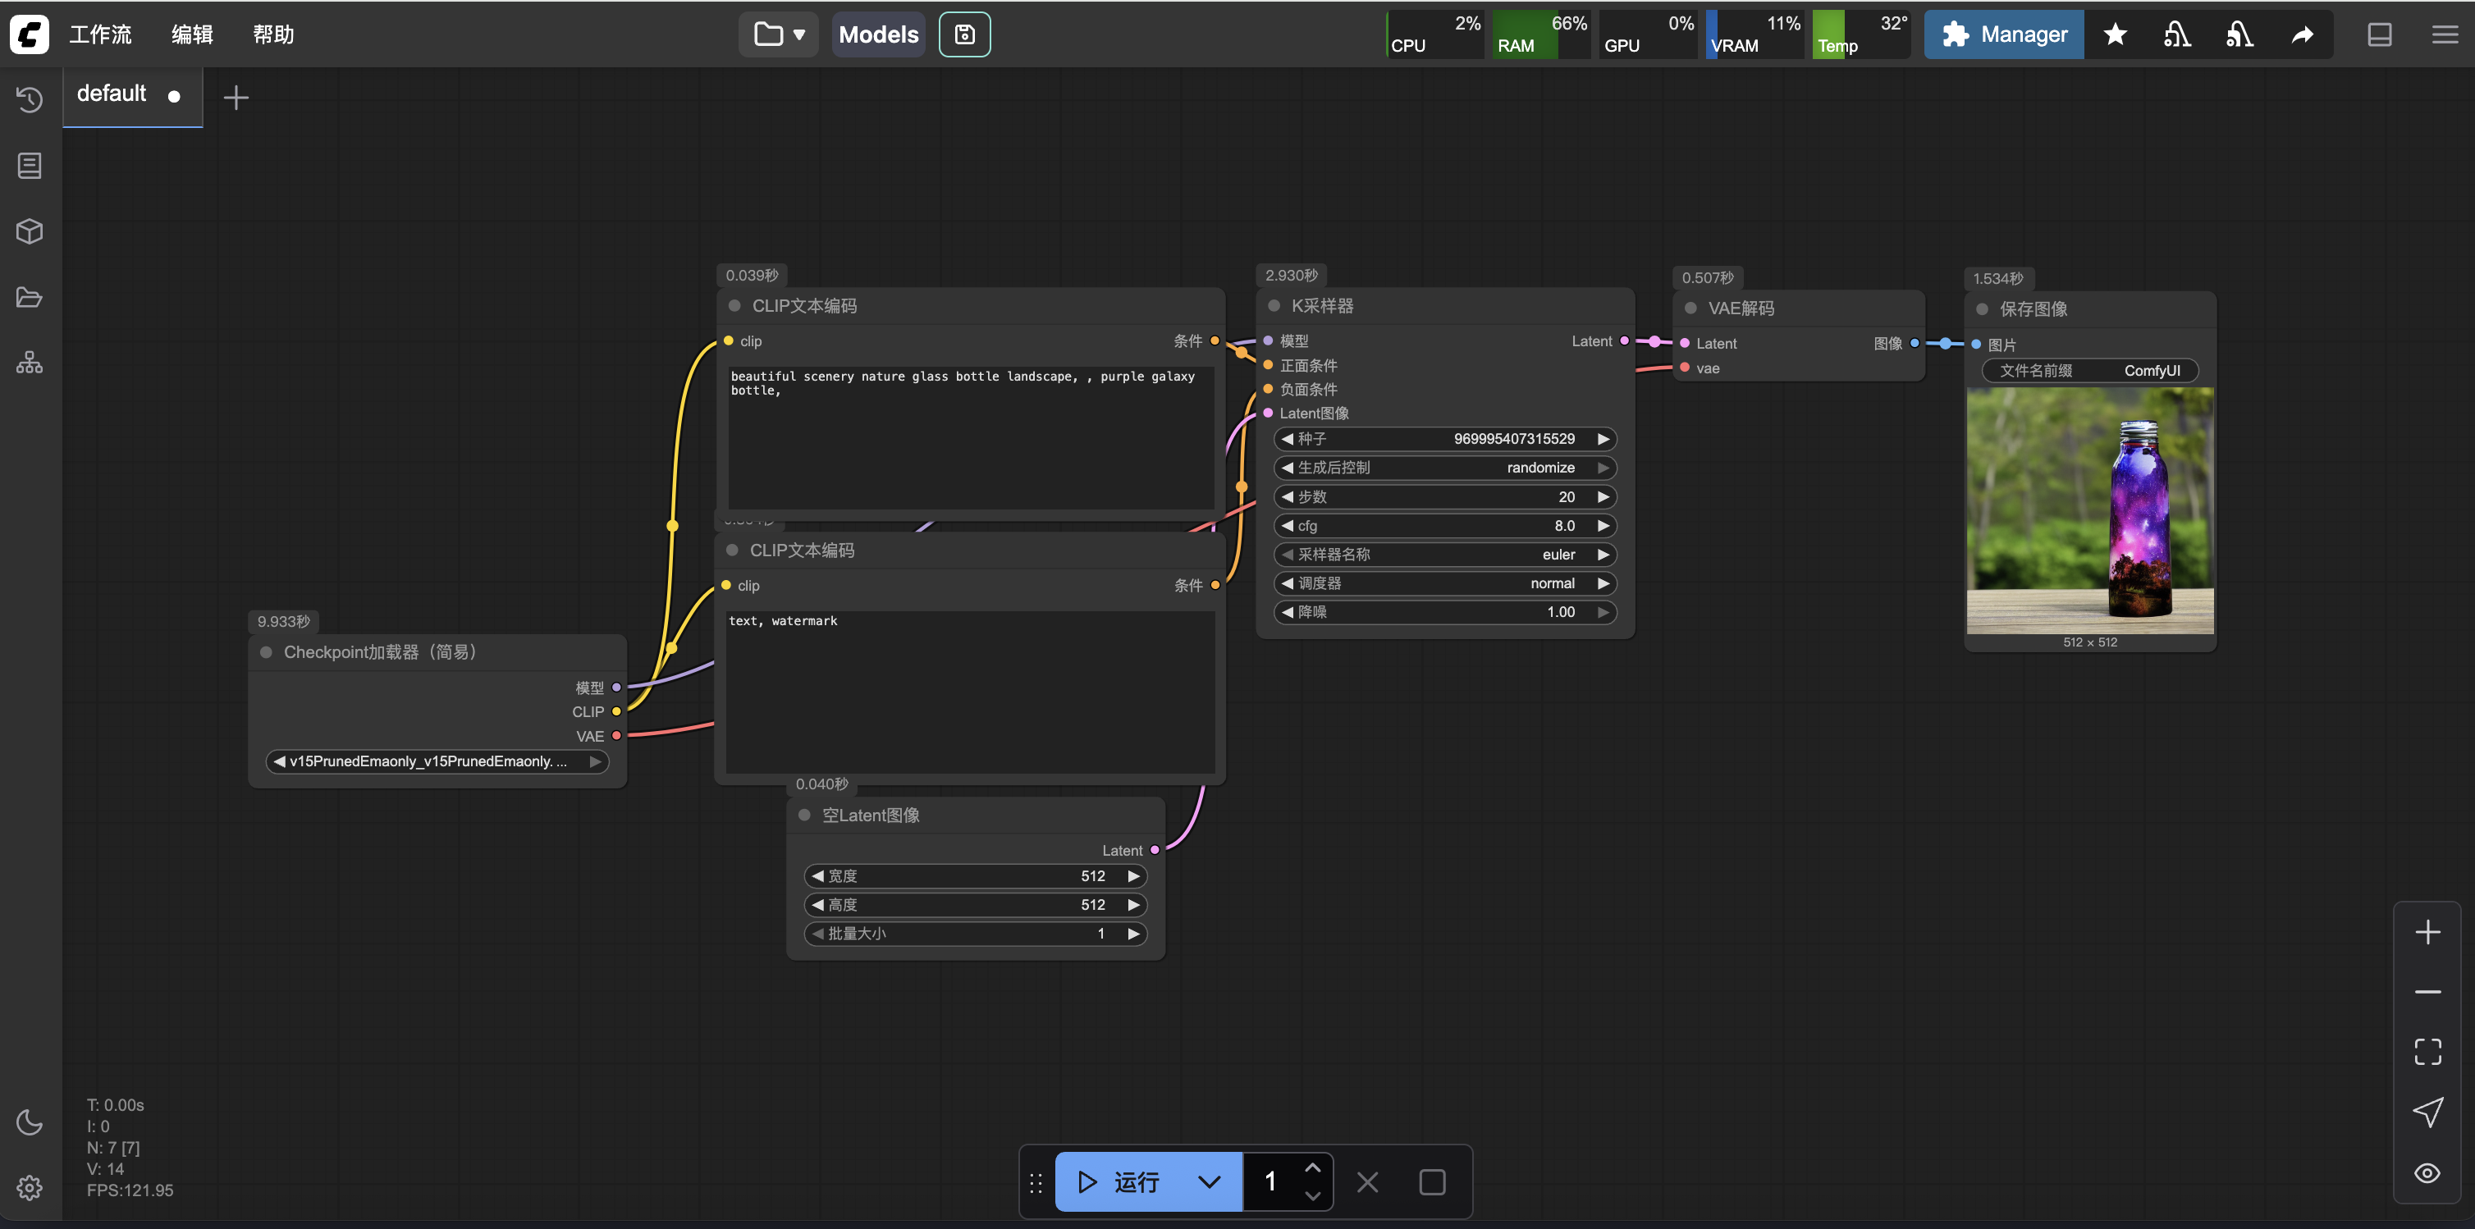Open the node library list icon
This screenshot has width=2475, height=1229.
(x=30, y=165)
